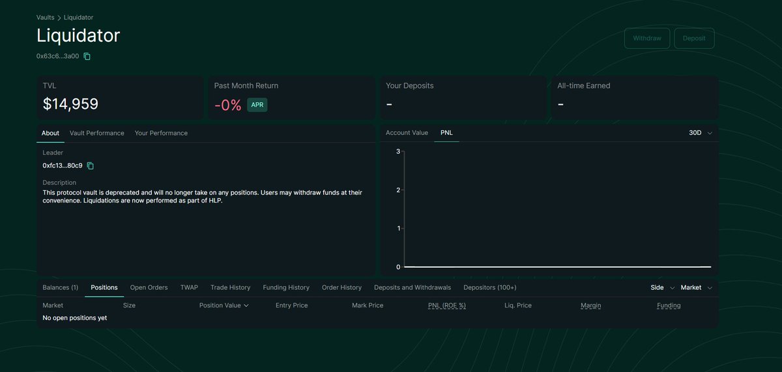Click the Liquidator page title
The image size is (782, 372).
click(78, 35)
